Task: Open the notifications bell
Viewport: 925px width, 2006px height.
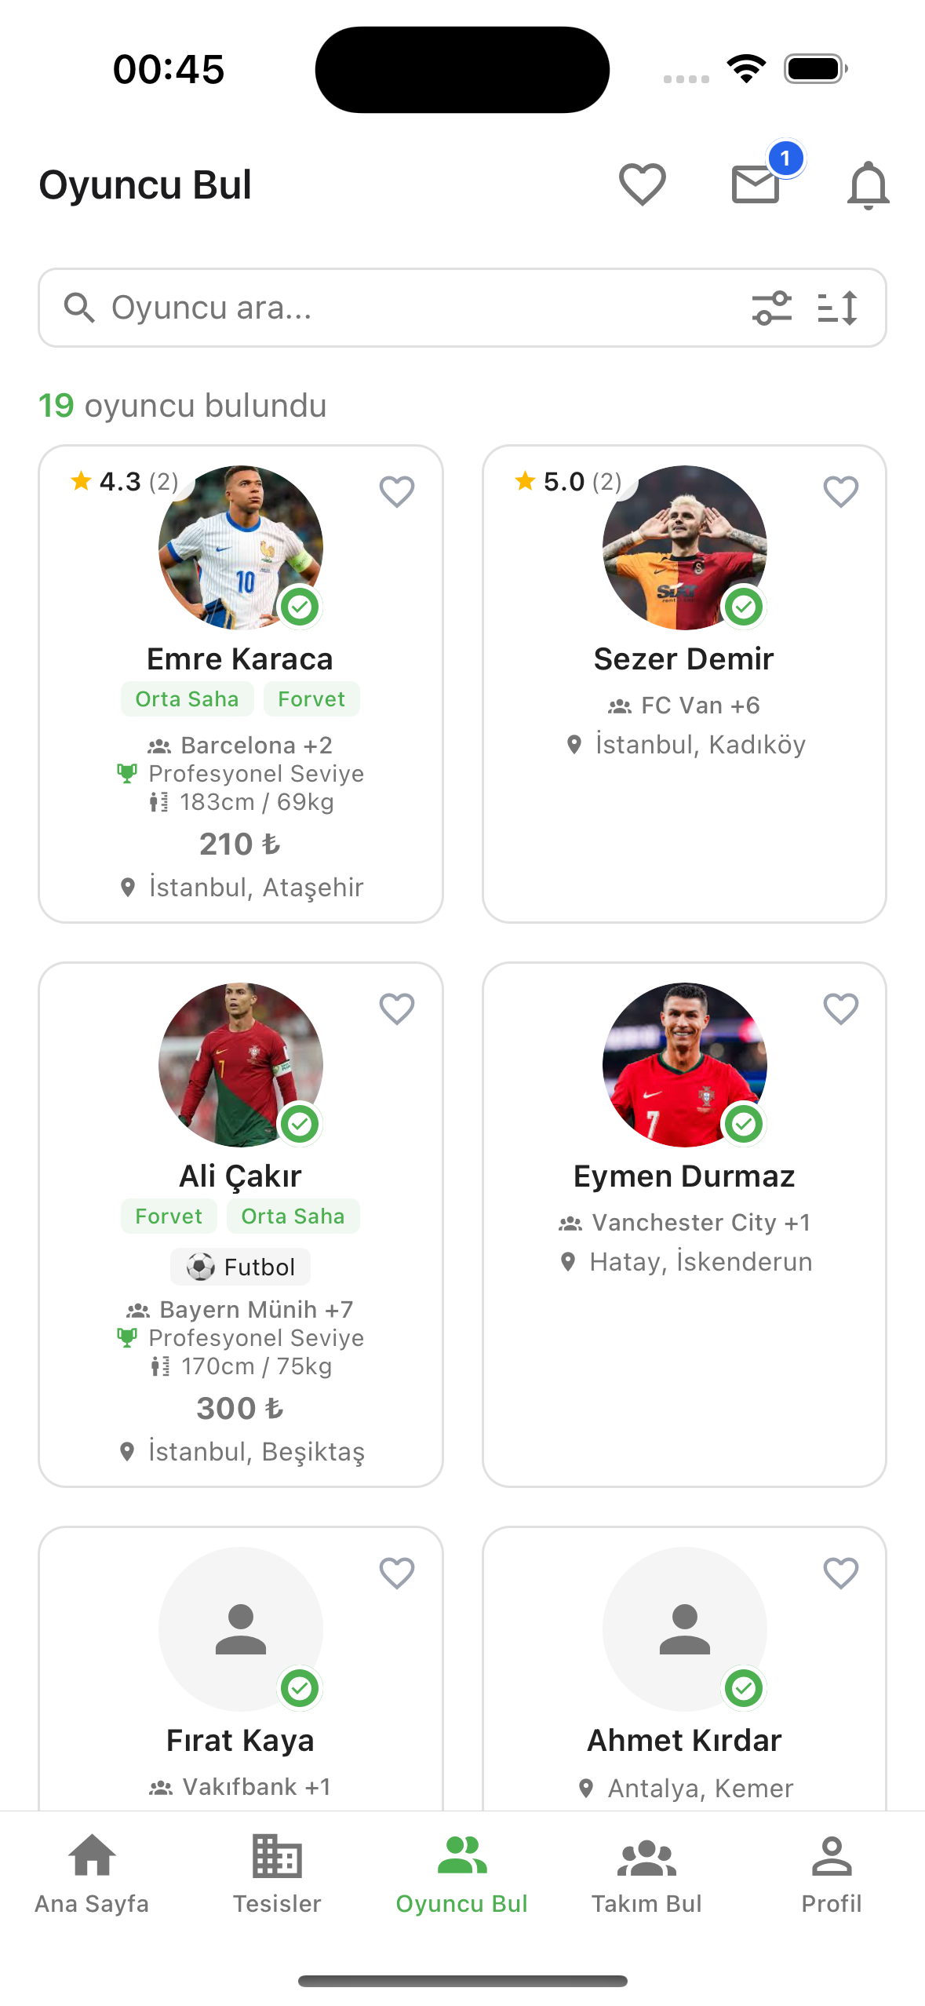Action: [x=868, y=185]
